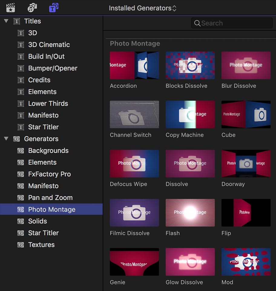
Task: Select the Solids generator icon
Action: tap(21, 221)
